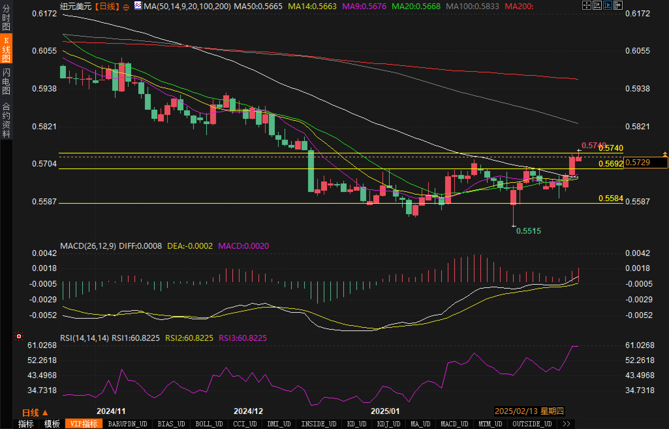Select the MA14:0.5663 legend value
Viewport: 669px width, 429px height.
click(312, 6)
